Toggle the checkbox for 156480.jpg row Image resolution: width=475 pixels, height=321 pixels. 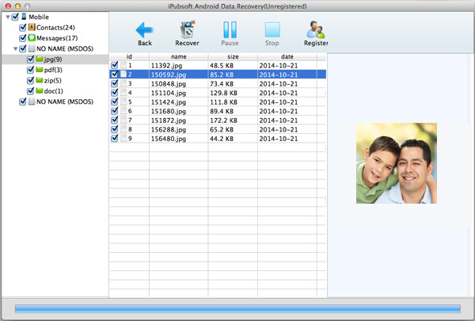[x=115, y=138]
